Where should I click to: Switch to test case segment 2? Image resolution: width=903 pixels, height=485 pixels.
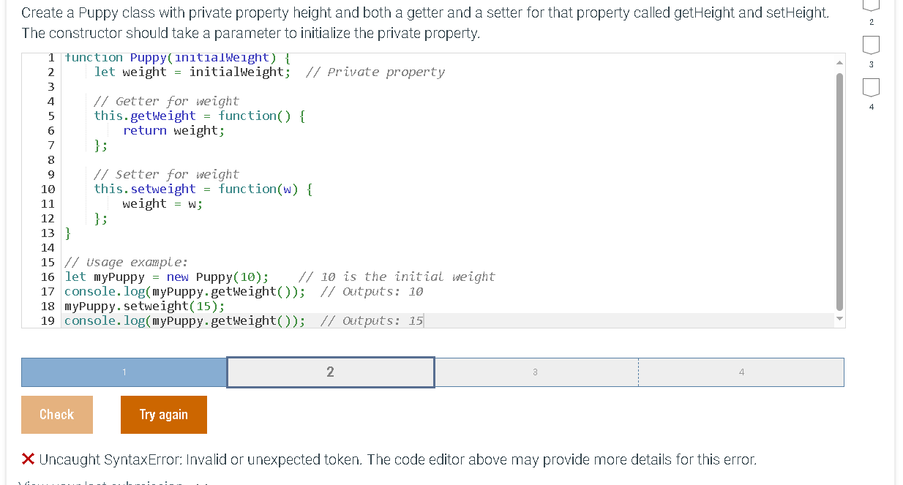click(x=330, y=372)
